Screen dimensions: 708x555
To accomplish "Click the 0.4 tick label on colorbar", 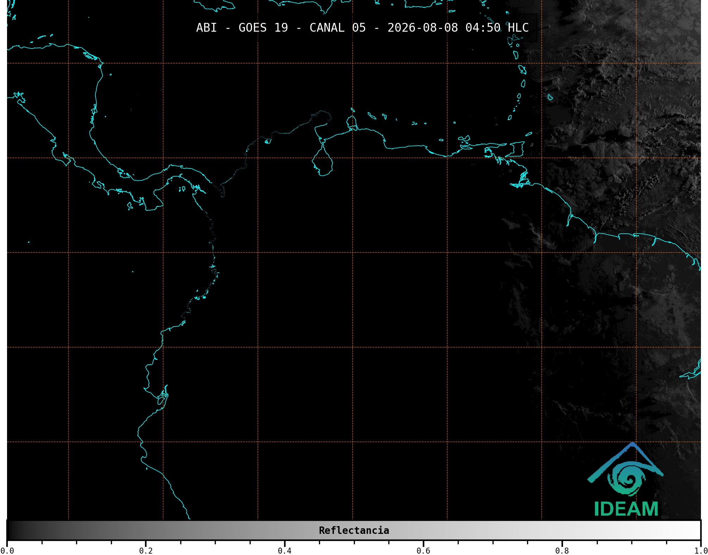I will coord(284,550).
